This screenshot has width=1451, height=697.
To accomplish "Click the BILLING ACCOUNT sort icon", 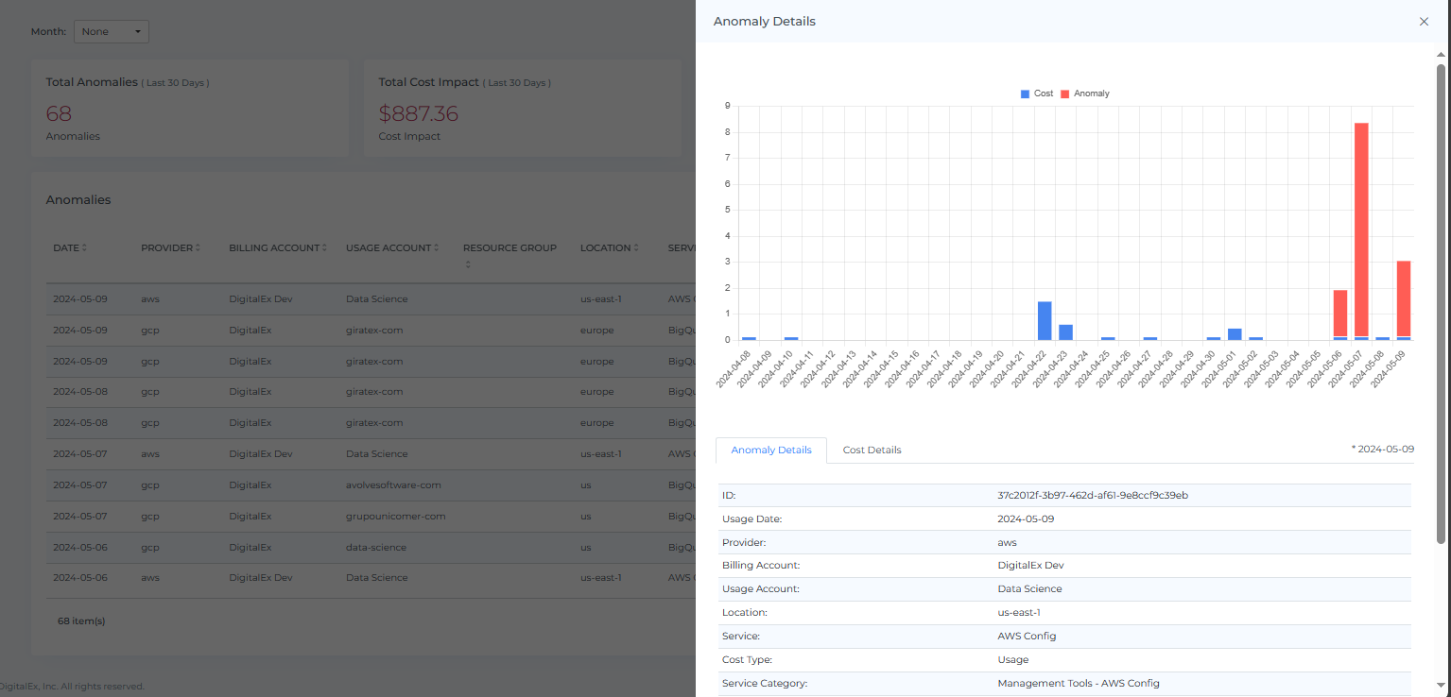I will coord(324,248).
